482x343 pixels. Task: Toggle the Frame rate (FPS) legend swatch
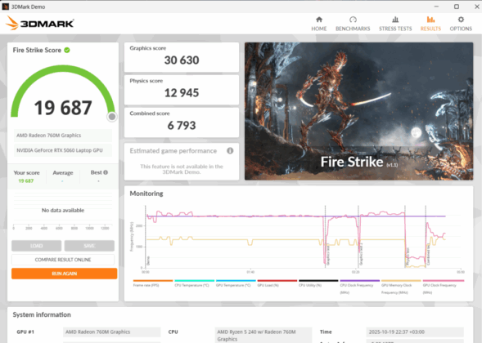[153, 280]
